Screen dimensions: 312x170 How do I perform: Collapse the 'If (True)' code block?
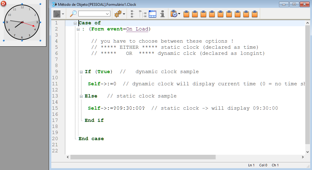click(x=81, y=72)
